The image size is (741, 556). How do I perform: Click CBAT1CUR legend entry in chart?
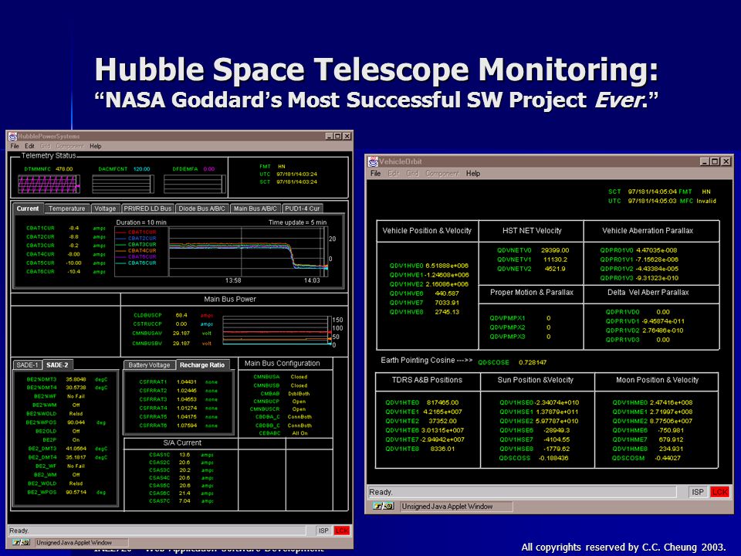(x=137, y=232)
